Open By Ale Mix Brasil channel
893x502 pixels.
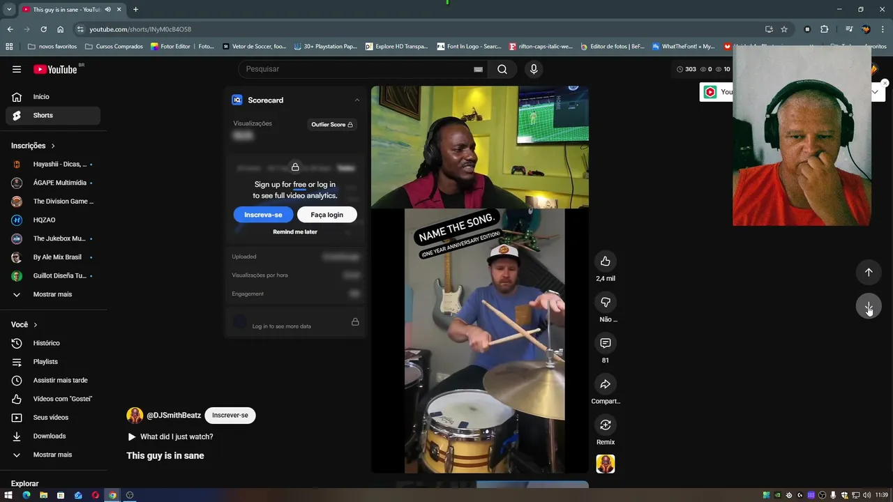pyautogui.click(x=53, y=257)
